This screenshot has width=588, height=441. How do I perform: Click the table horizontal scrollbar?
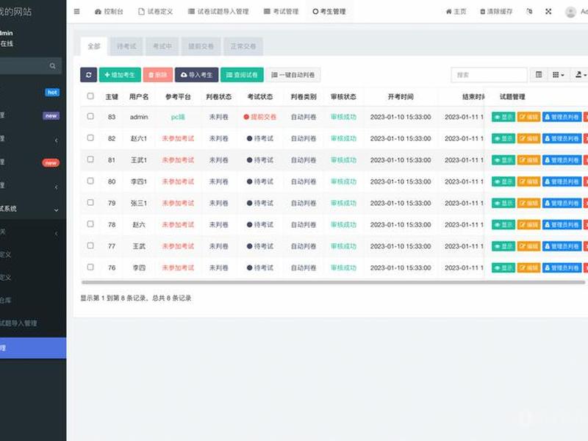pos(333,282)
